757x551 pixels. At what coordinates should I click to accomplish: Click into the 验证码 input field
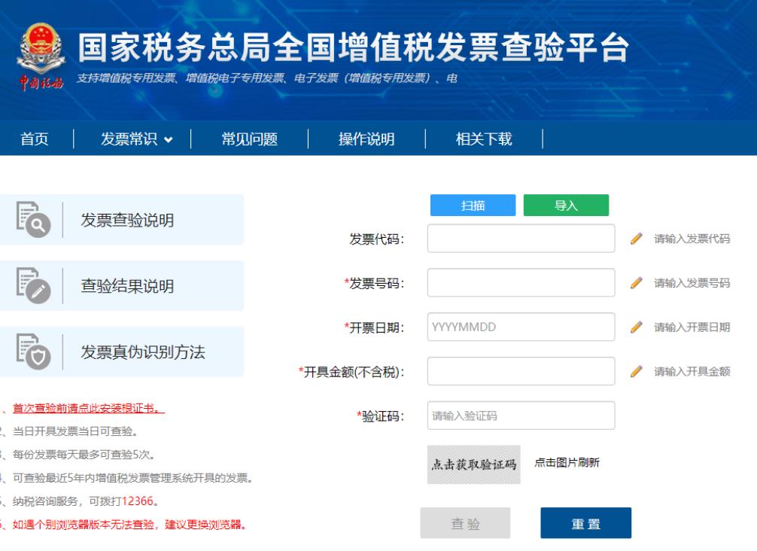(521, 416)
